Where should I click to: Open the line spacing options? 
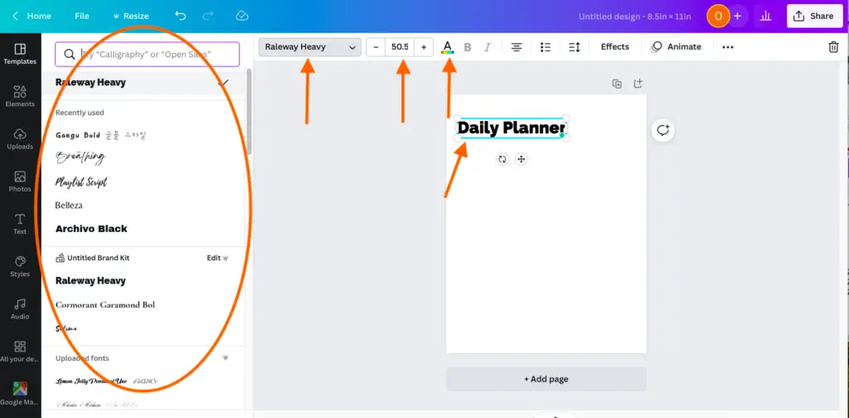(x=575, y=47)
